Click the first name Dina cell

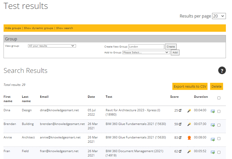click(x=7, y=110)
